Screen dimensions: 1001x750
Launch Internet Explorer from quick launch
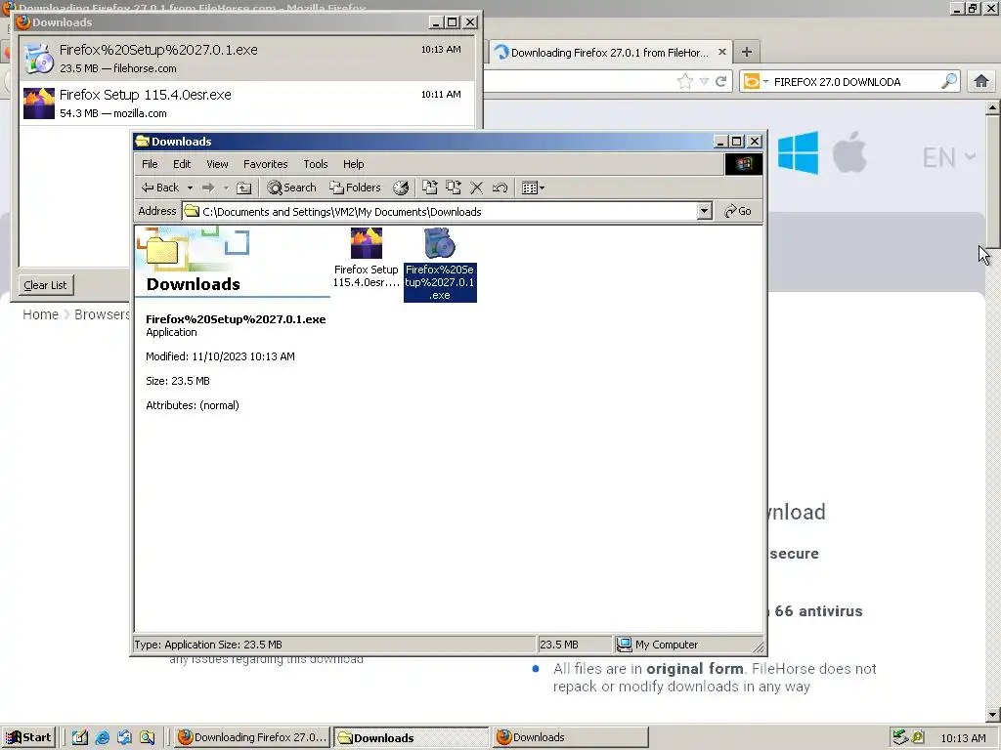click(x=102, y=738)
